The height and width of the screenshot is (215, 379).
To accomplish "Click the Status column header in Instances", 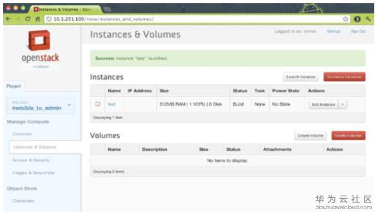I will click(x=240, y=90).
